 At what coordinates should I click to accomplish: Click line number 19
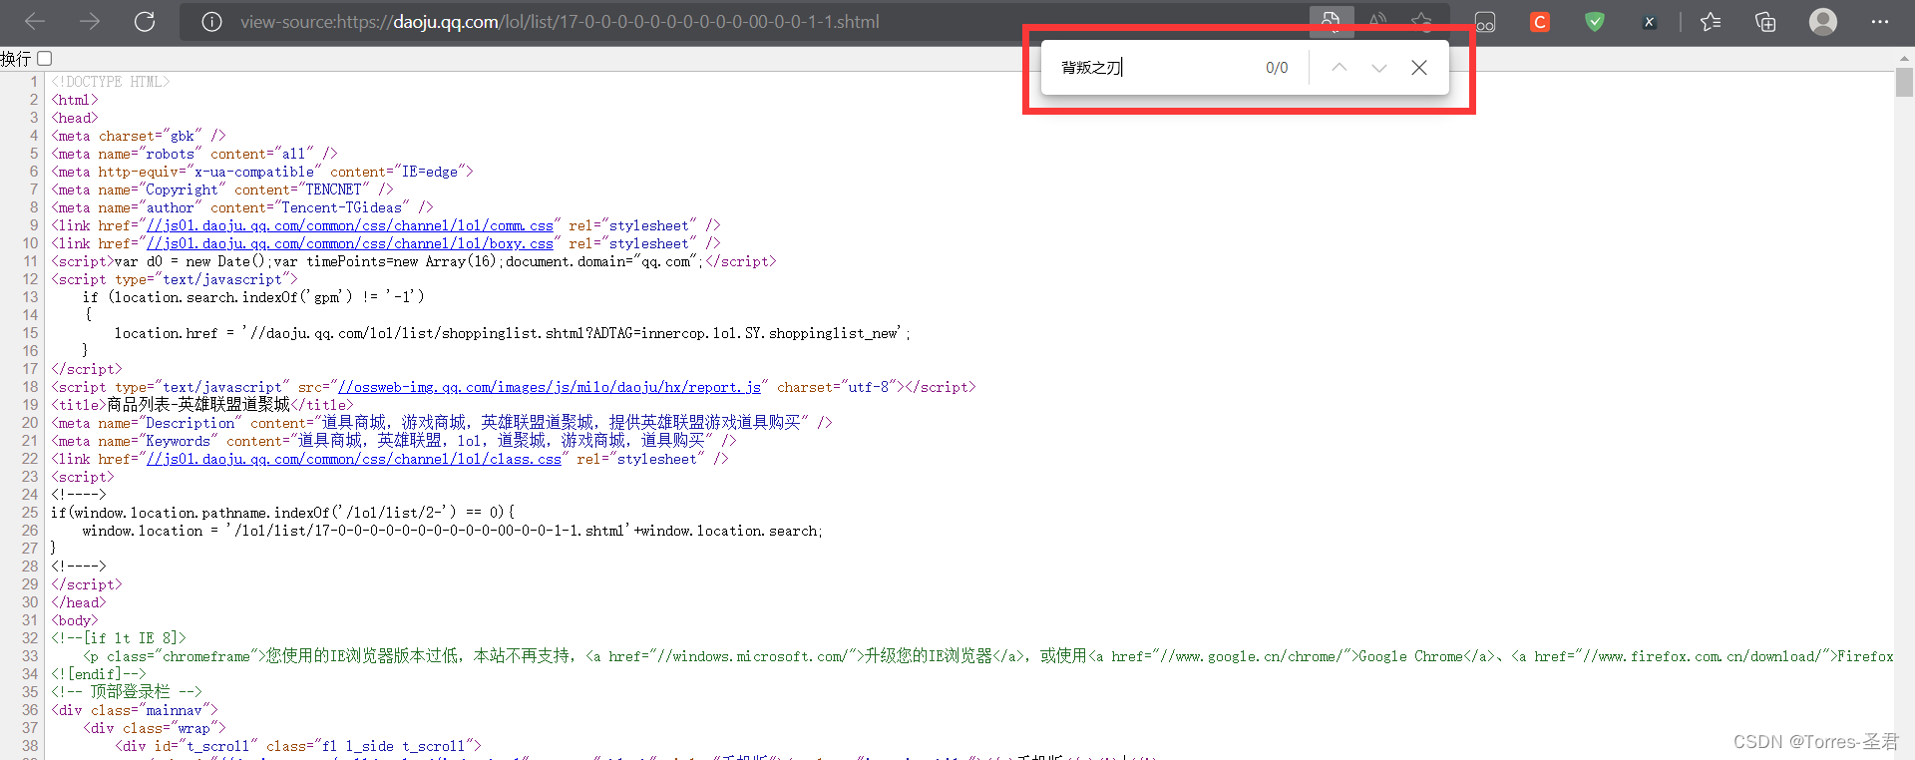(x=30, y=405)
